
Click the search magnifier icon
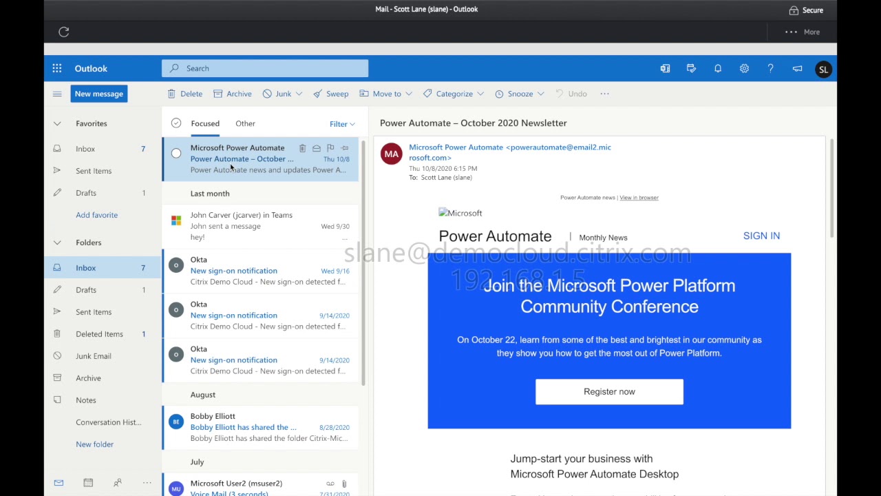174,68
